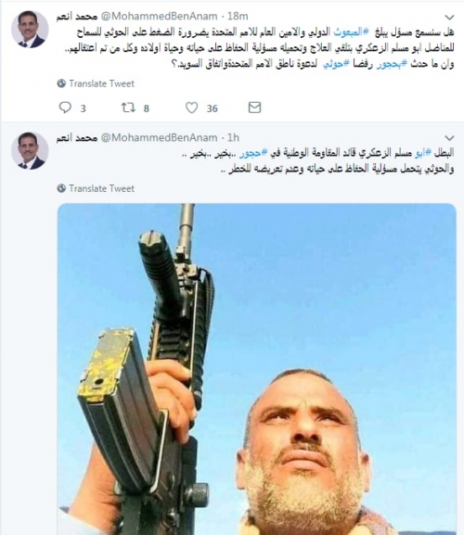Click the display name محمد أنعم on the first tweet
Screen dimensions: 464x535
coord(77,16)
